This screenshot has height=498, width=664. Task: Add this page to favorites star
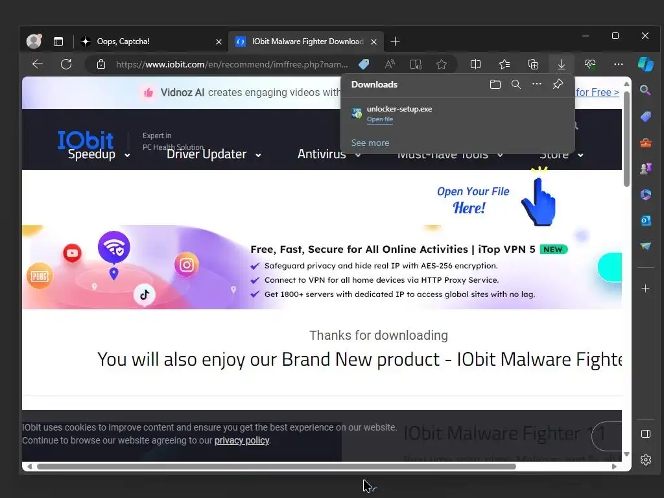pyautogui.click(x=442, y=64)
